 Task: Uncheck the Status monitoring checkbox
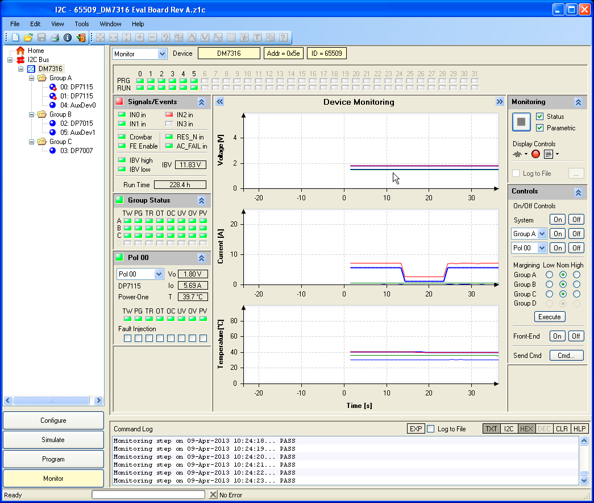coord(540,117)
